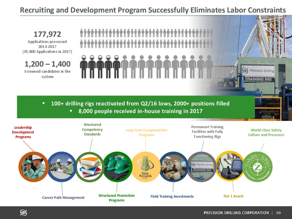Click the 177,972 applications number
The image size is (292, 219).
(47, 34)
